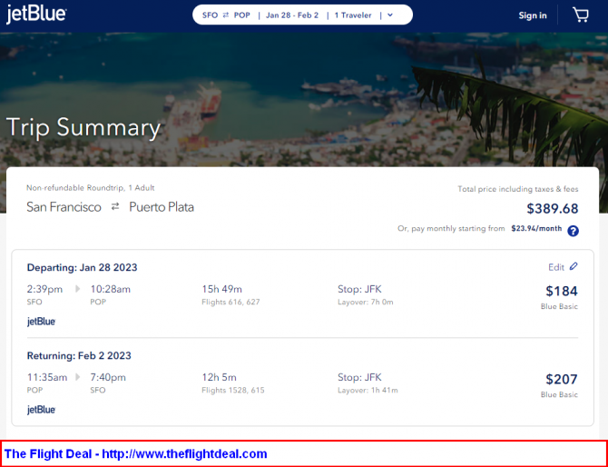This screenshot has height=467, width=608.
Task: Click the arrow between 11:35am and 7:40pm
Action: (x=77, y=377)
